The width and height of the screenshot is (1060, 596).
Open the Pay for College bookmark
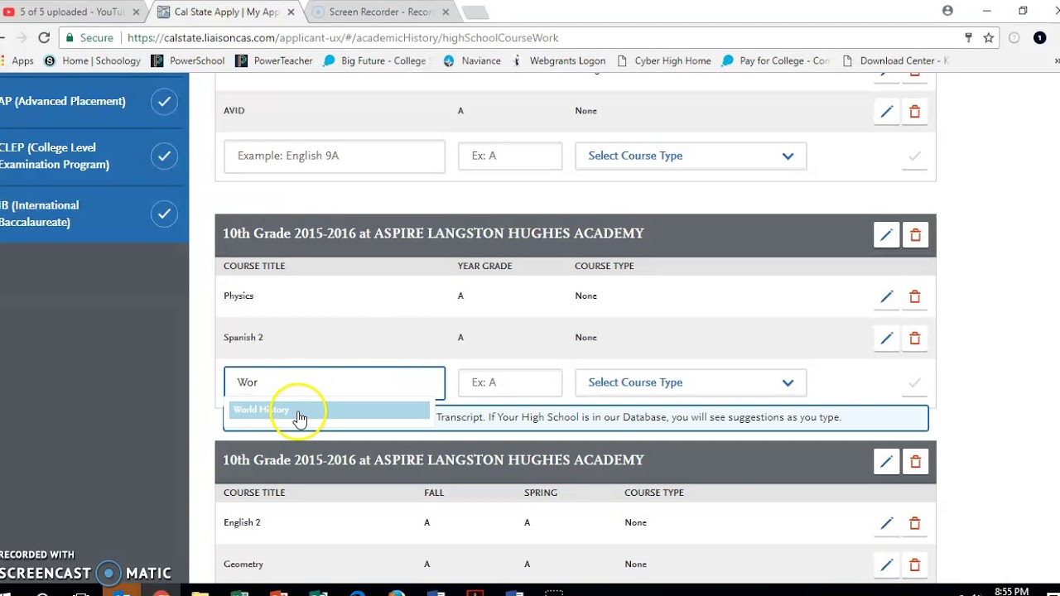(x=776, y=60)
